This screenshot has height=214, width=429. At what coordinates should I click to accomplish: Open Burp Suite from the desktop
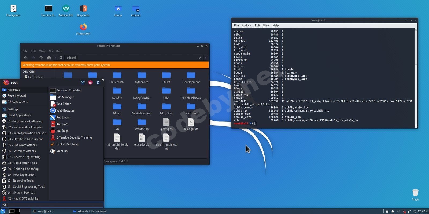point(83,9)
